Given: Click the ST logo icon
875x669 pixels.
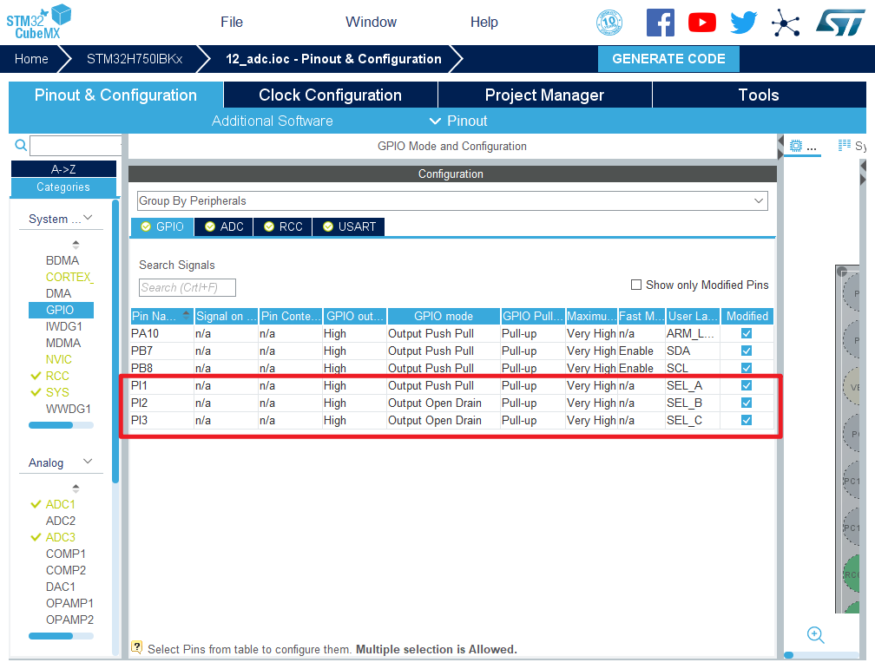Looking at the screenshot, I should click(x=839, y=23).
